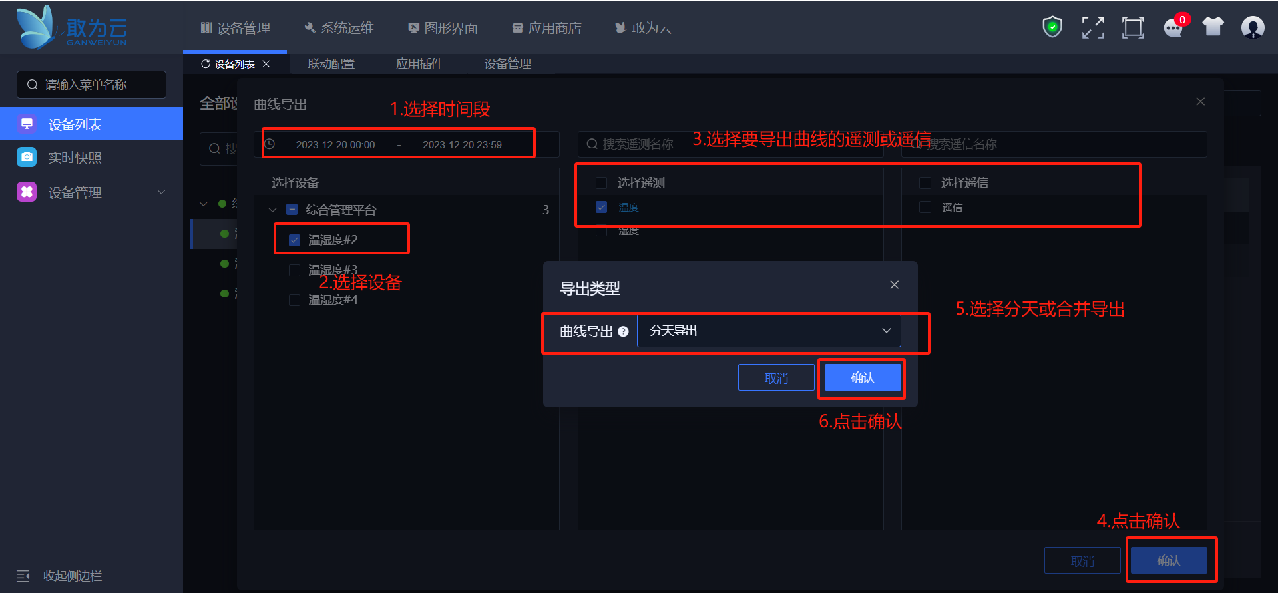Open the 分天导出 export type dropdown

[x=769, y=331]
